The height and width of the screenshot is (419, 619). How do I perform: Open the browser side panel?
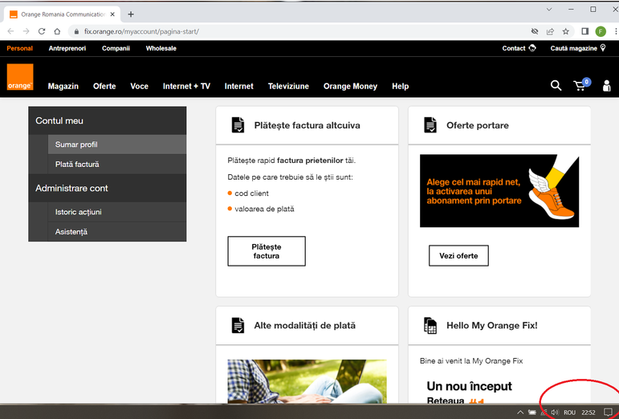tap(584, 31)
